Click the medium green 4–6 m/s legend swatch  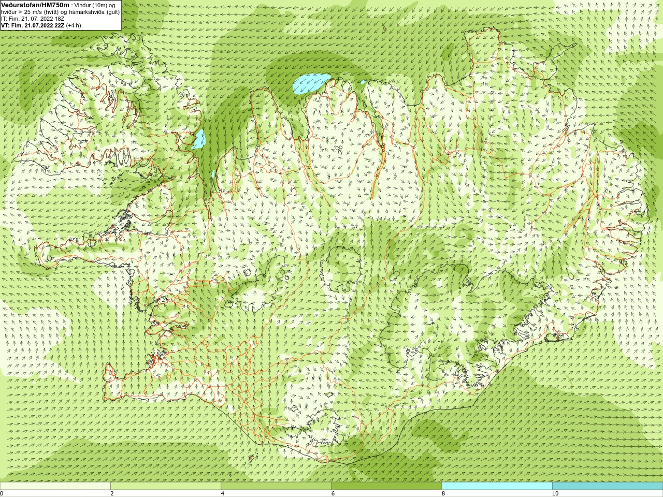276,486
